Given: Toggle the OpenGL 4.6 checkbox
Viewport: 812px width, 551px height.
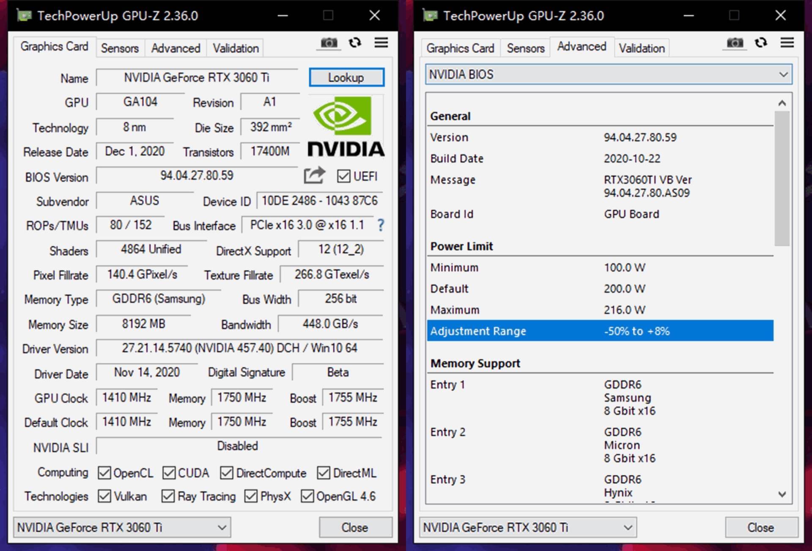Looking at the screenshot, I should pos(307,496).
